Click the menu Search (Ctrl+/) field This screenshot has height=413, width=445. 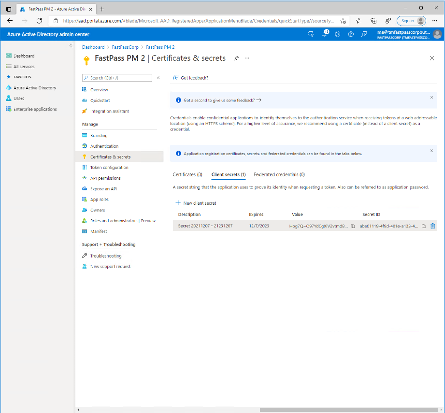pos(117,78)
